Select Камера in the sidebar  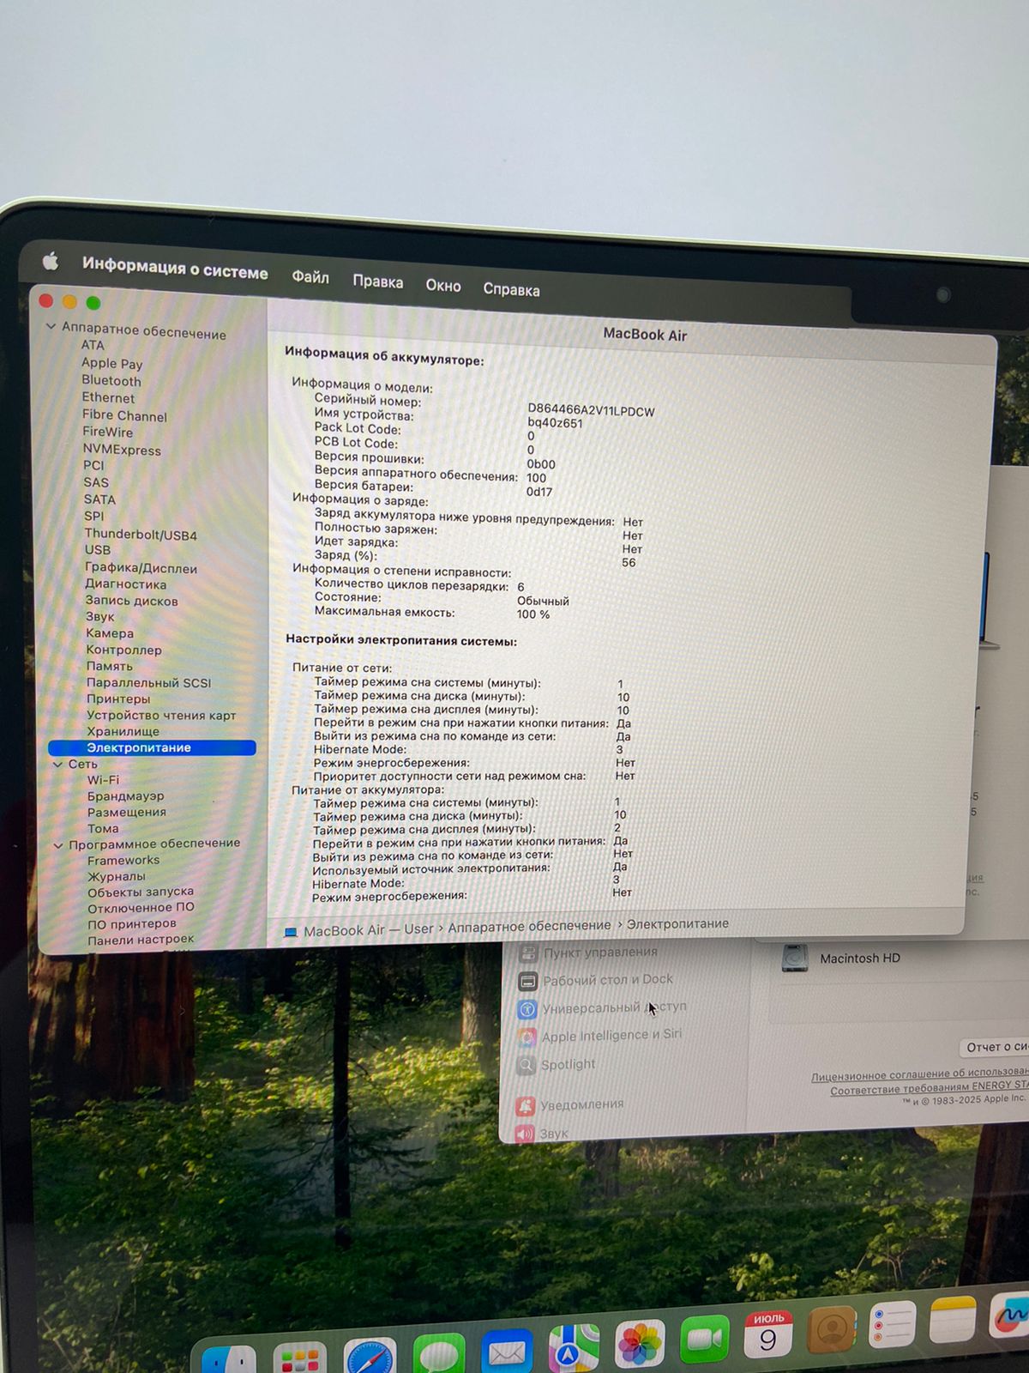click(110, 633)
